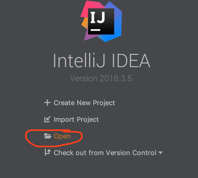Choose Import Project
198x178 pixels.
click(x=76, y=119)
